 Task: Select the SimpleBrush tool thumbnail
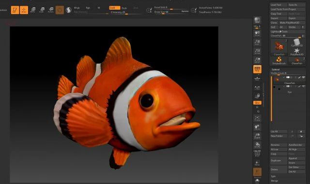click(x=279, y=61)
